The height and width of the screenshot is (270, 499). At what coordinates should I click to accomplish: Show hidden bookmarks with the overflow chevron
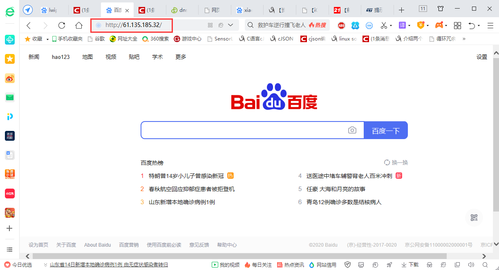(x=464, y=39)
